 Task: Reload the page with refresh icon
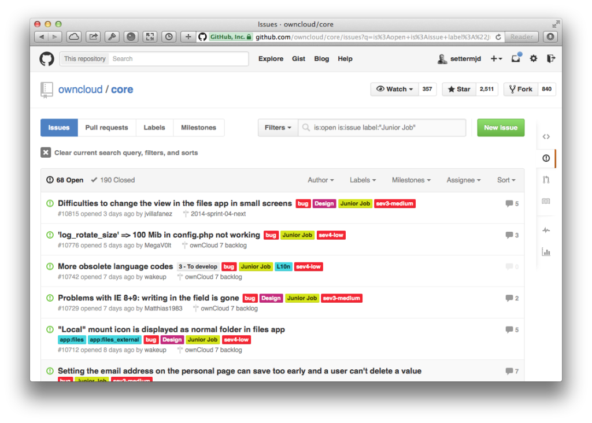pos(498,37)
